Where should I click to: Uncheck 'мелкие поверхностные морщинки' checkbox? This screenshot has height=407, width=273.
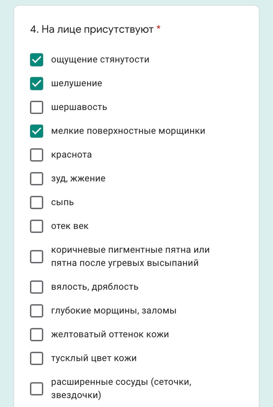pos(37,131)
